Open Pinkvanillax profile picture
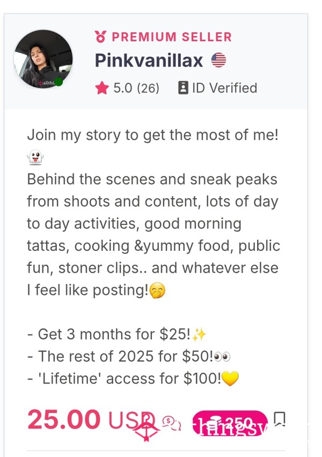322x457 pixels. [x=43, y=59]
